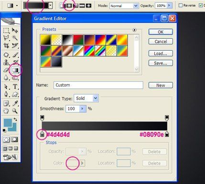Open gradient picker arrow beside gradient preview
This screenshot has width=205, height=184.
pyautogui.click(x=51, y=6)
